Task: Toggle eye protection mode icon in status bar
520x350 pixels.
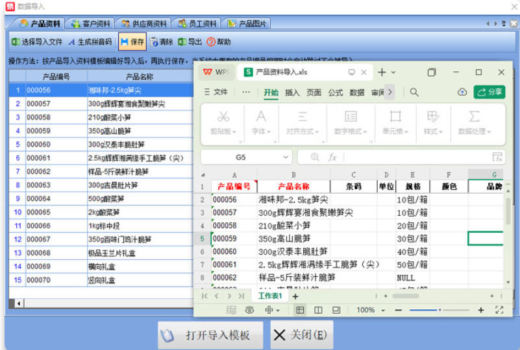Action: tap(249, 310)
